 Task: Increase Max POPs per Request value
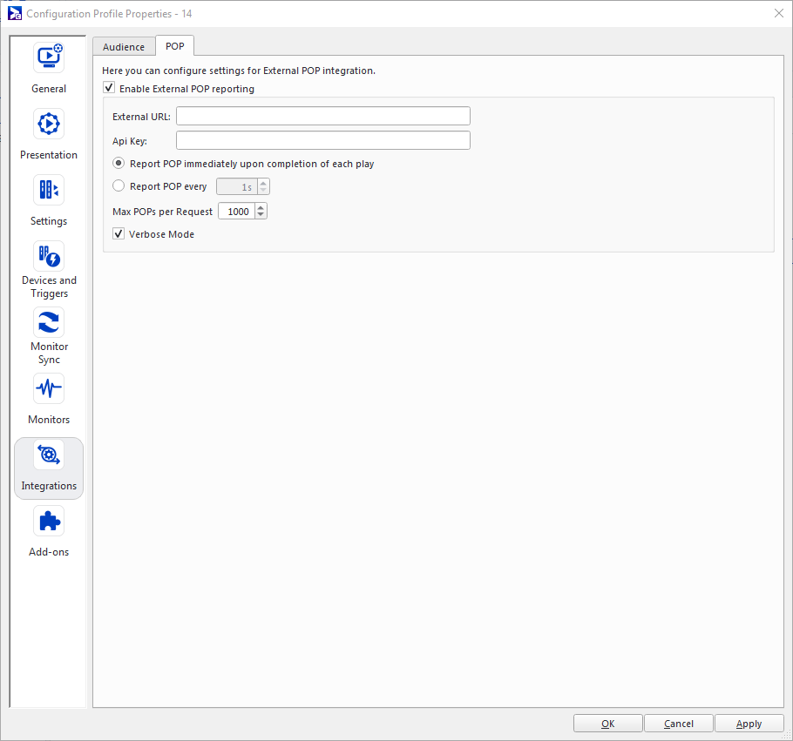tap(261, 207)
